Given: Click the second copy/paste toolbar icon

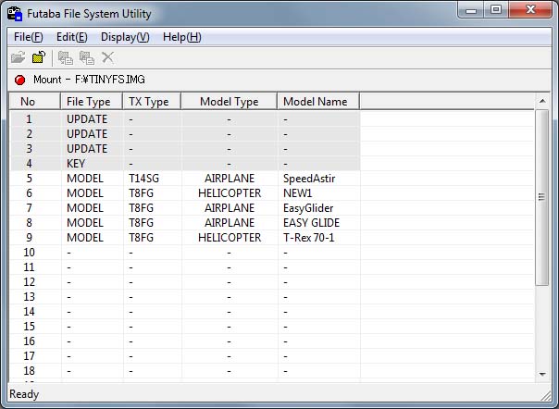Looking at the screenshot, I should pyautogui.click(x=87, y=57).
